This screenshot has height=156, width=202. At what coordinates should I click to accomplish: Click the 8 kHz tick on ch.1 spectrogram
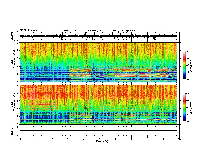point(18,50)
